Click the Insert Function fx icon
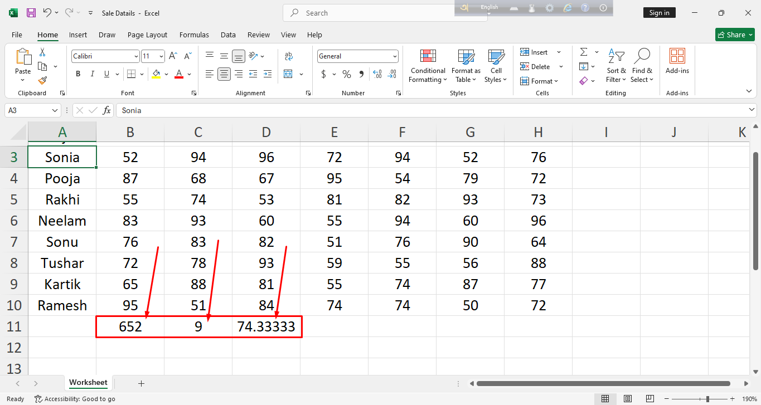The width and height of the screenshot is (761, 405). tap(106, 110)
